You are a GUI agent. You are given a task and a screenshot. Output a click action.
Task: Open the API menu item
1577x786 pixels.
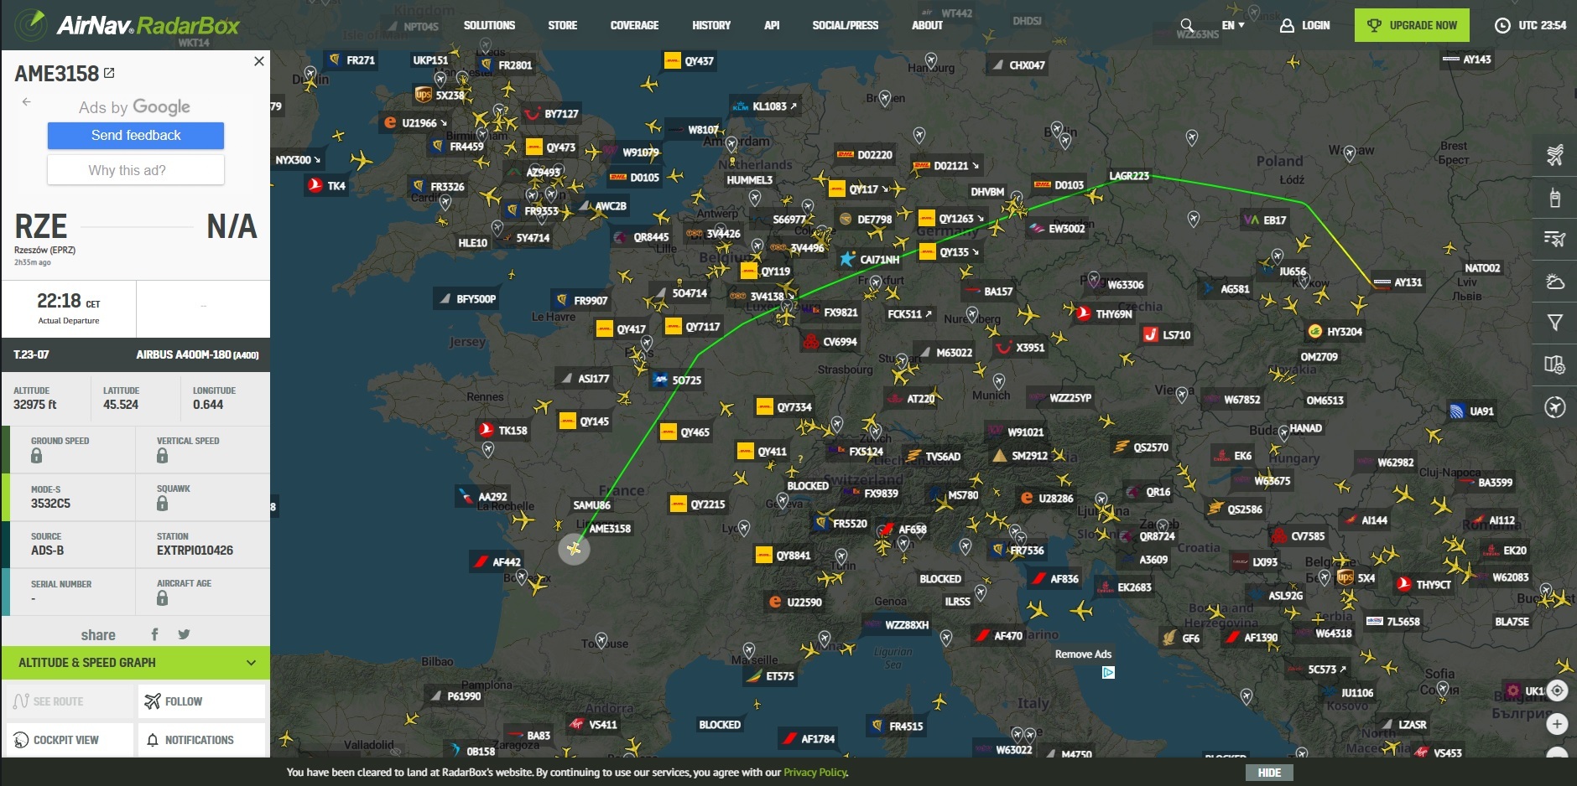click(772, 25)
